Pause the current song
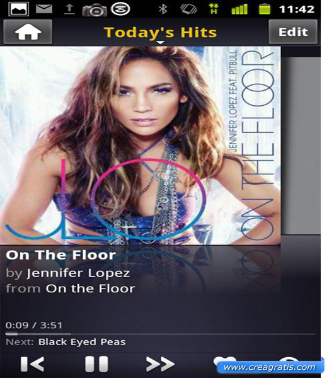 (96, 364)
